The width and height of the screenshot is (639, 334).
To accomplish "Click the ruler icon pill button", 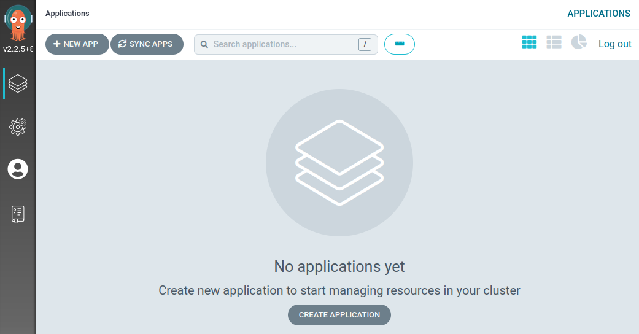I will click(x=400, y=44).
